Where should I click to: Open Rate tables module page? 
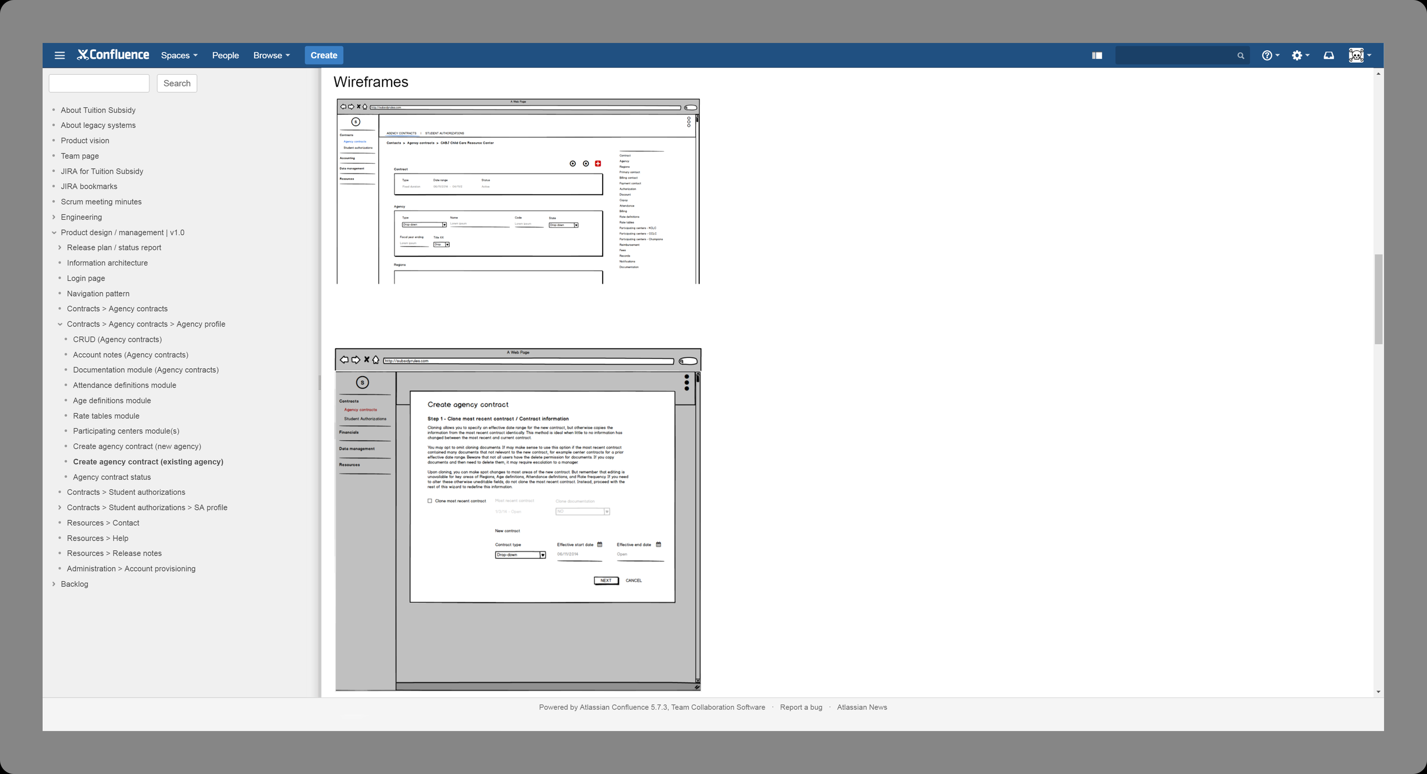[106, 416]
